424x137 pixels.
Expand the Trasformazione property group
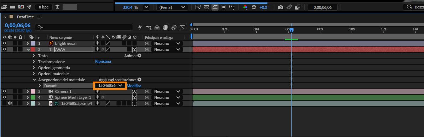[34, 61]
